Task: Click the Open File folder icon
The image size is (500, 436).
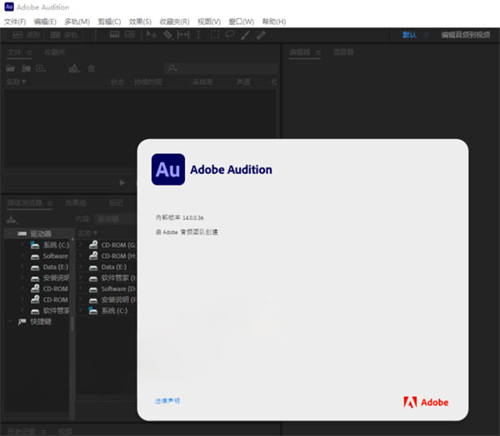Action: [10, 68]
